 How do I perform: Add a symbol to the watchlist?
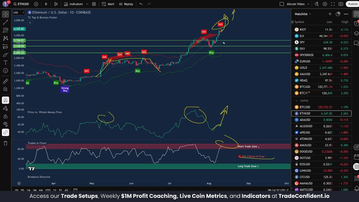click(330, 14)
